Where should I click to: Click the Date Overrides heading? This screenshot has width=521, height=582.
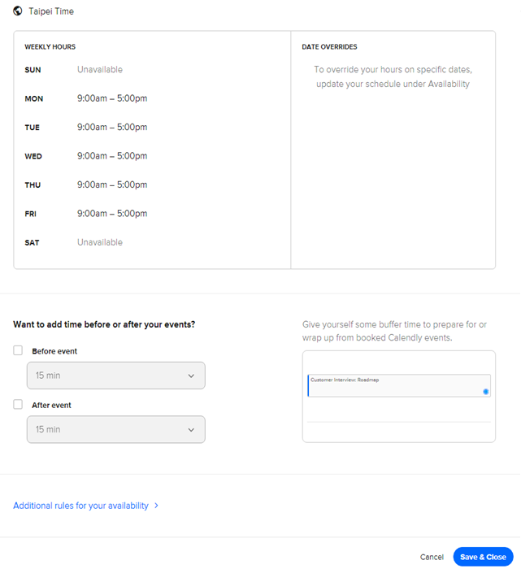[329, 47]
